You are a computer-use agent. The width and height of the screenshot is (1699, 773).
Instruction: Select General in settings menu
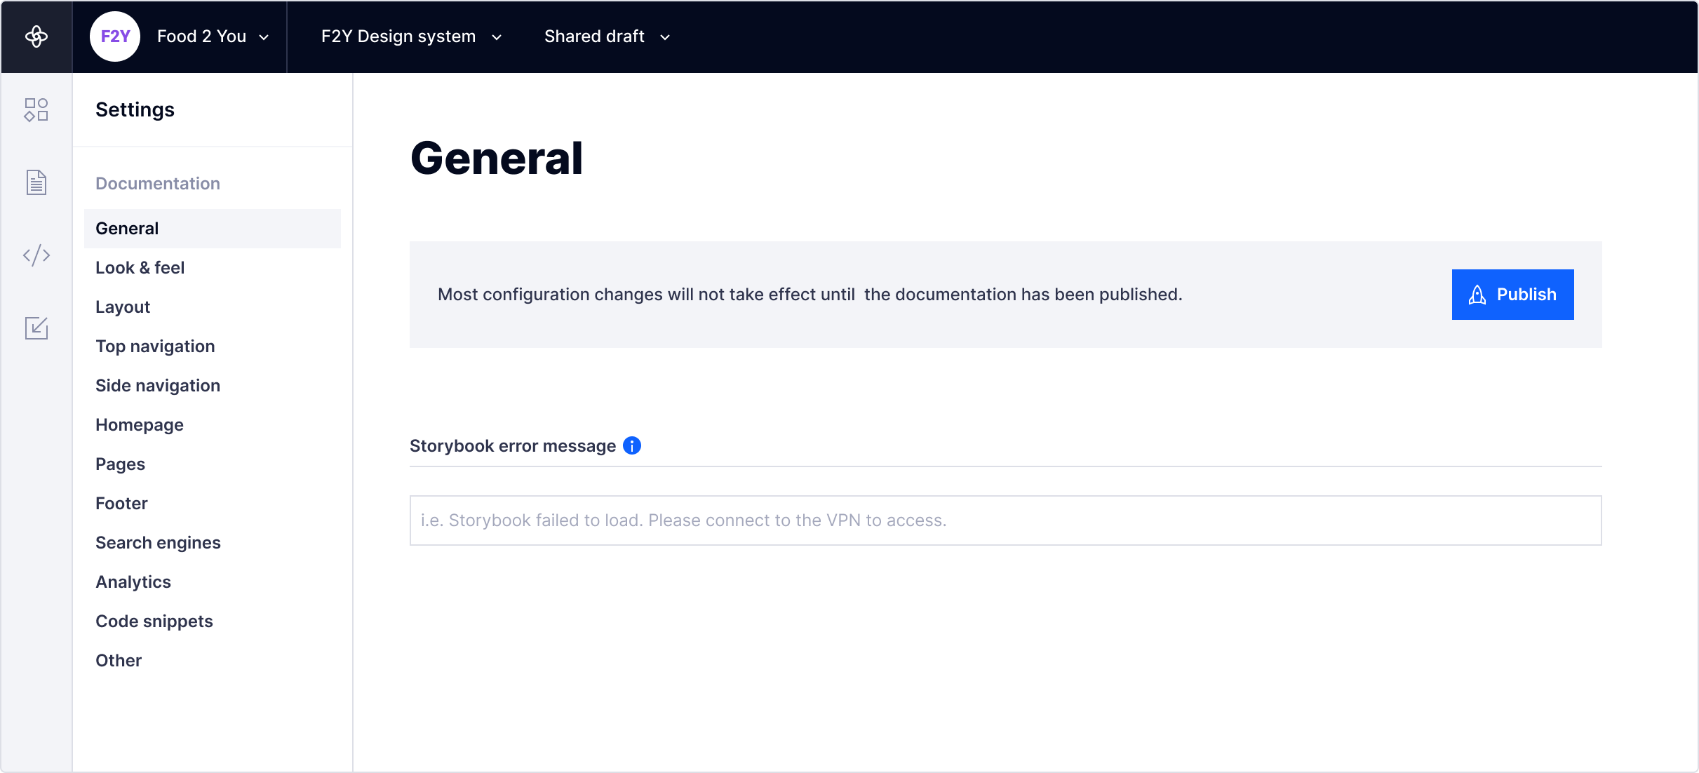coord(127,229)
